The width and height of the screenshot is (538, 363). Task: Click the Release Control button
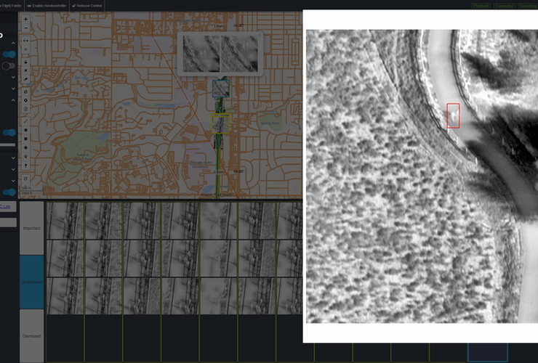coord(88,5)
